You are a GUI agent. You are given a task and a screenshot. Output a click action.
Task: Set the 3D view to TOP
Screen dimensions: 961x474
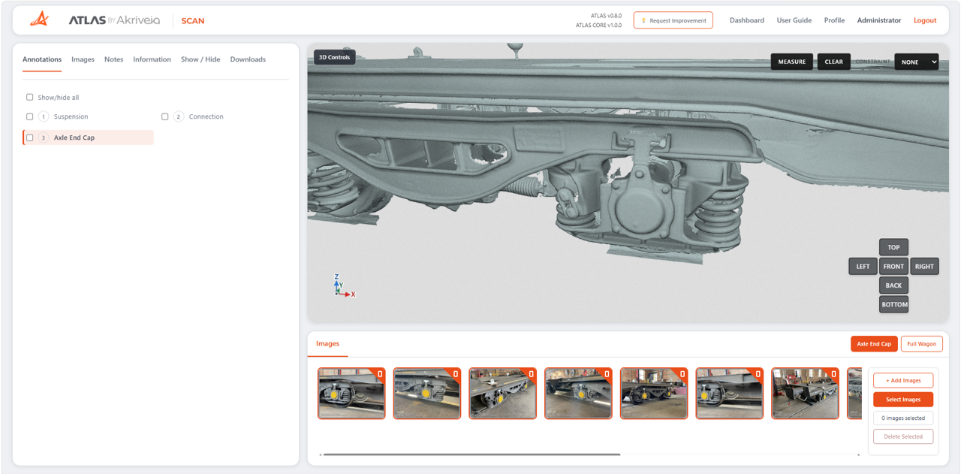coord(893,247)
